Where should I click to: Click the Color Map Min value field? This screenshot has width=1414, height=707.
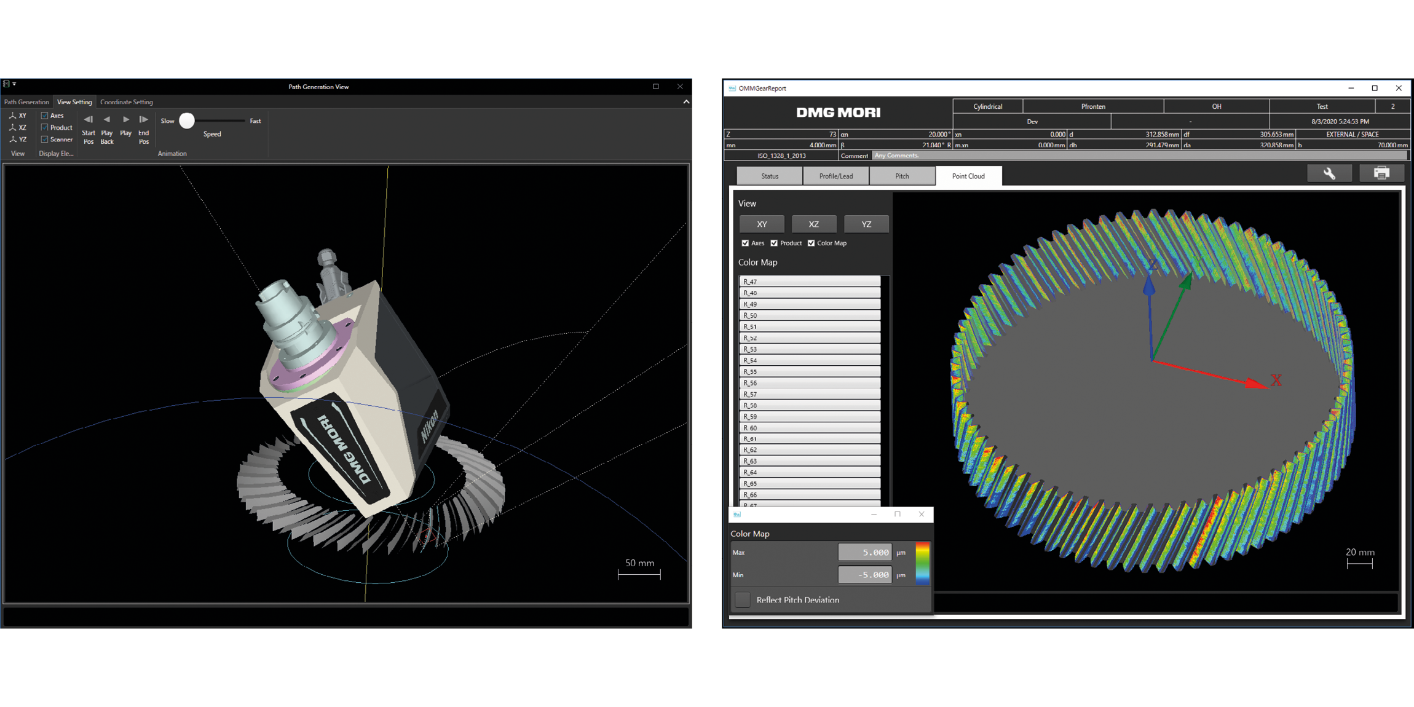pyautogui.click(x=864, y=575)
